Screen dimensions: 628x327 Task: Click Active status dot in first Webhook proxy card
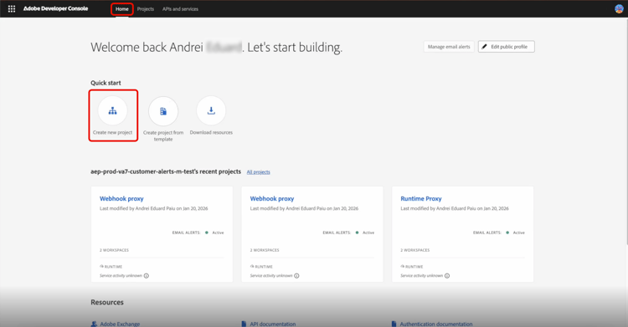tap(207, 232)
